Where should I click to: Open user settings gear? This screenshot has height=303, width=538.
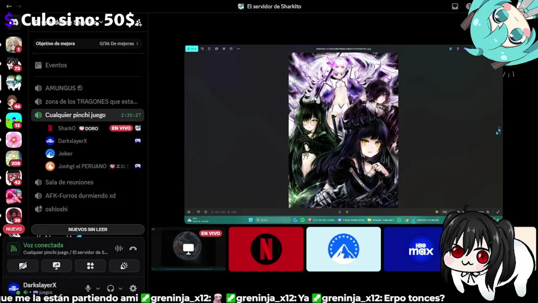[x=133, y=288]
